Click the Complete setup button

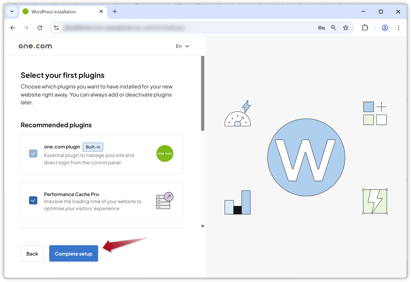point(73,254)
